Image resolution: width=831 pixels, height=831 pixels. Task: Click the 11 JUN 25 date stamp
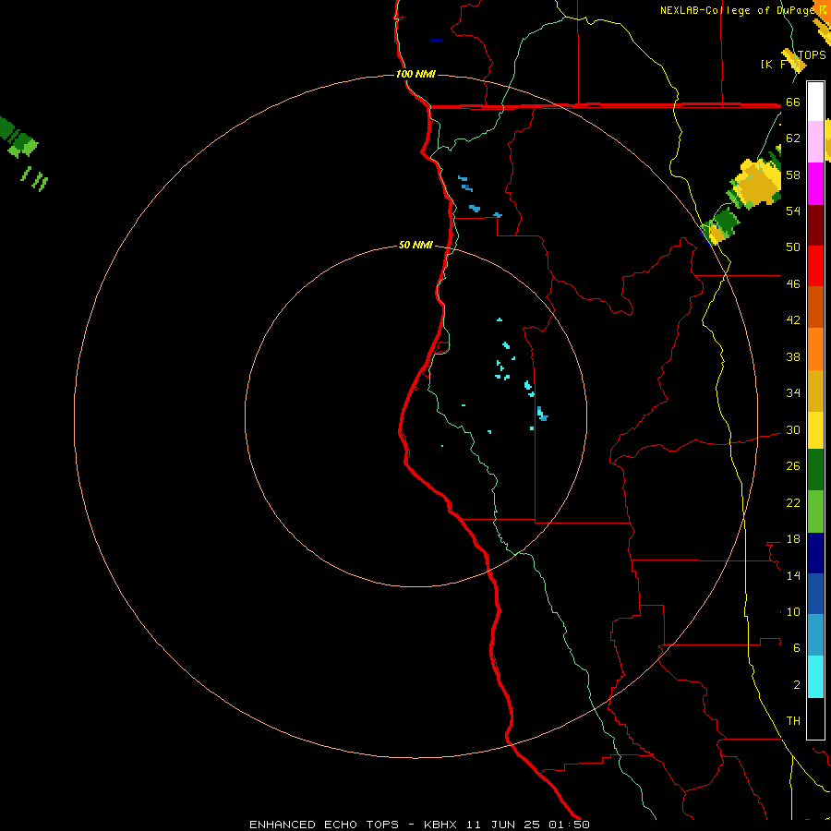503,825
